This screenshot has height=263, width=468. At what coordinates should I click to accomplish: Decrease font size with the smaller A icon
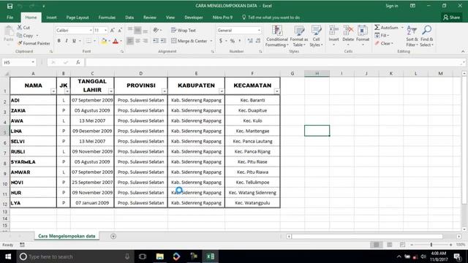coord(120,31)
